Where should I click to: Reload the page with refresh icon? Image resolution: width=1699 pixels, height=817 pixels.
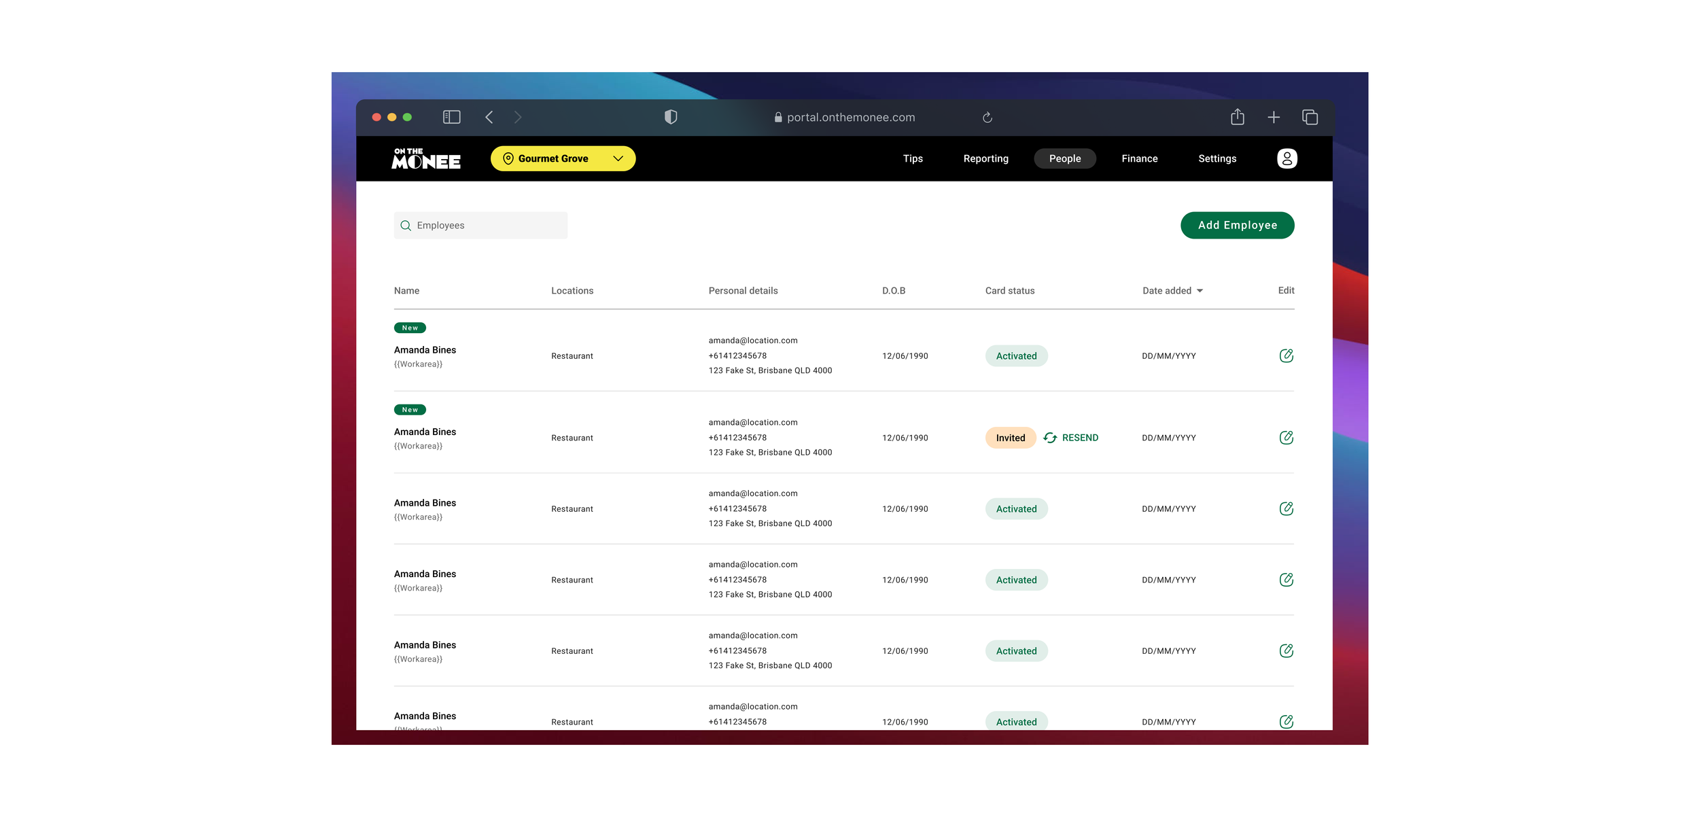987,118
